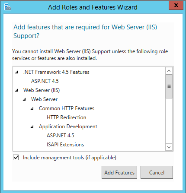Screen dimensions: 186x193
Task: Collapse Common HTTP Features expander
Action: click(32, 108)
